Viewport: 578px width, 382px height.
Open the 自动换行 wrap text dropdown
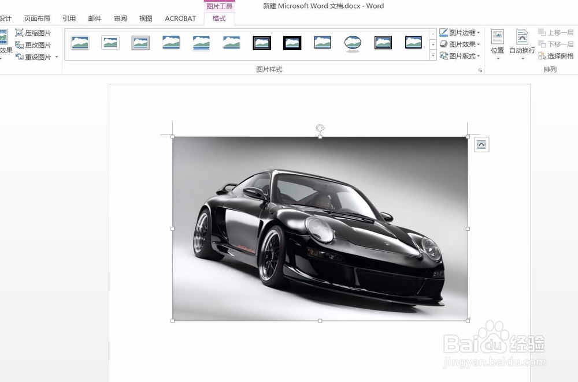pyautogui.click(x=522, y=45)
